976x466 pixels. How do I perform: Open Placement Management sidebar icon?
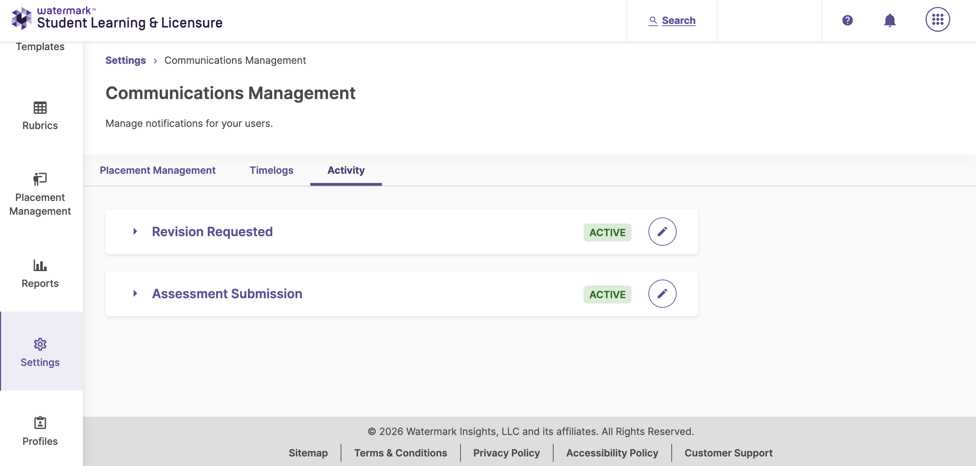[40, 179]
